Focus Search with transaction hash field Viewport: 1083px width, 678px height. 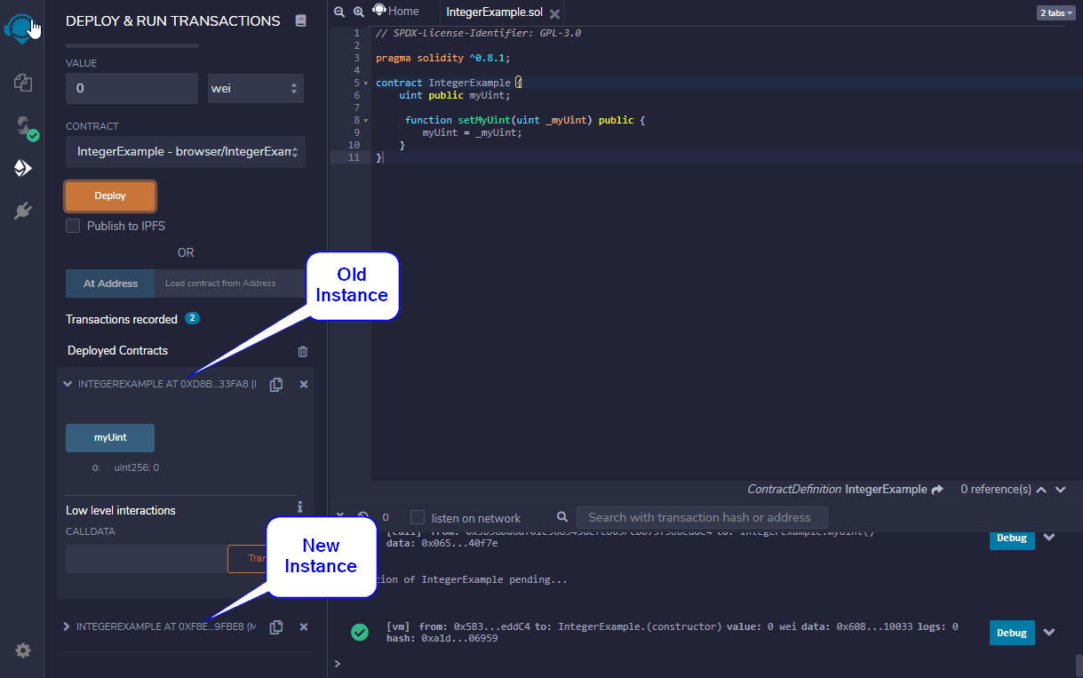point(702,517)
